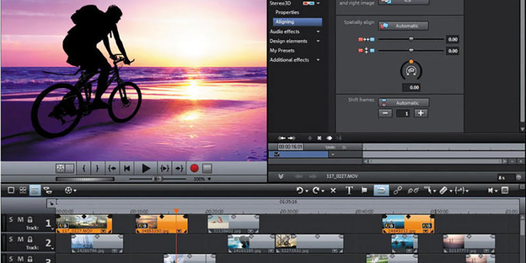This screenshot has width=526, height=263.
Task: Click the red Record button
Action: (194, 168)
